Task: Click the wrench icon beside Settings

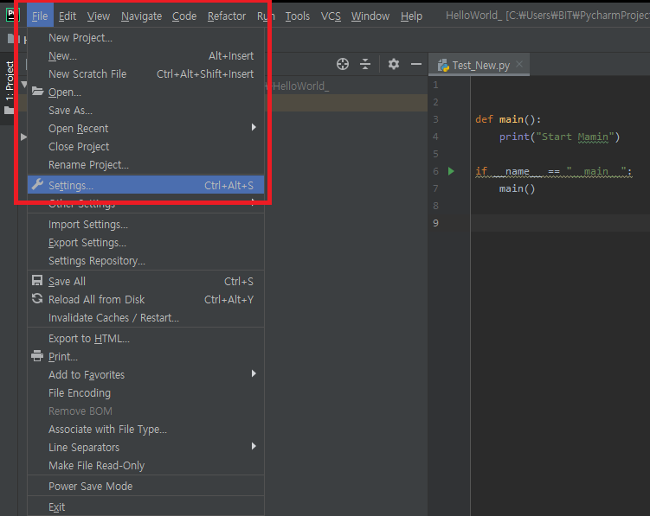Action: tap(37, 184)
